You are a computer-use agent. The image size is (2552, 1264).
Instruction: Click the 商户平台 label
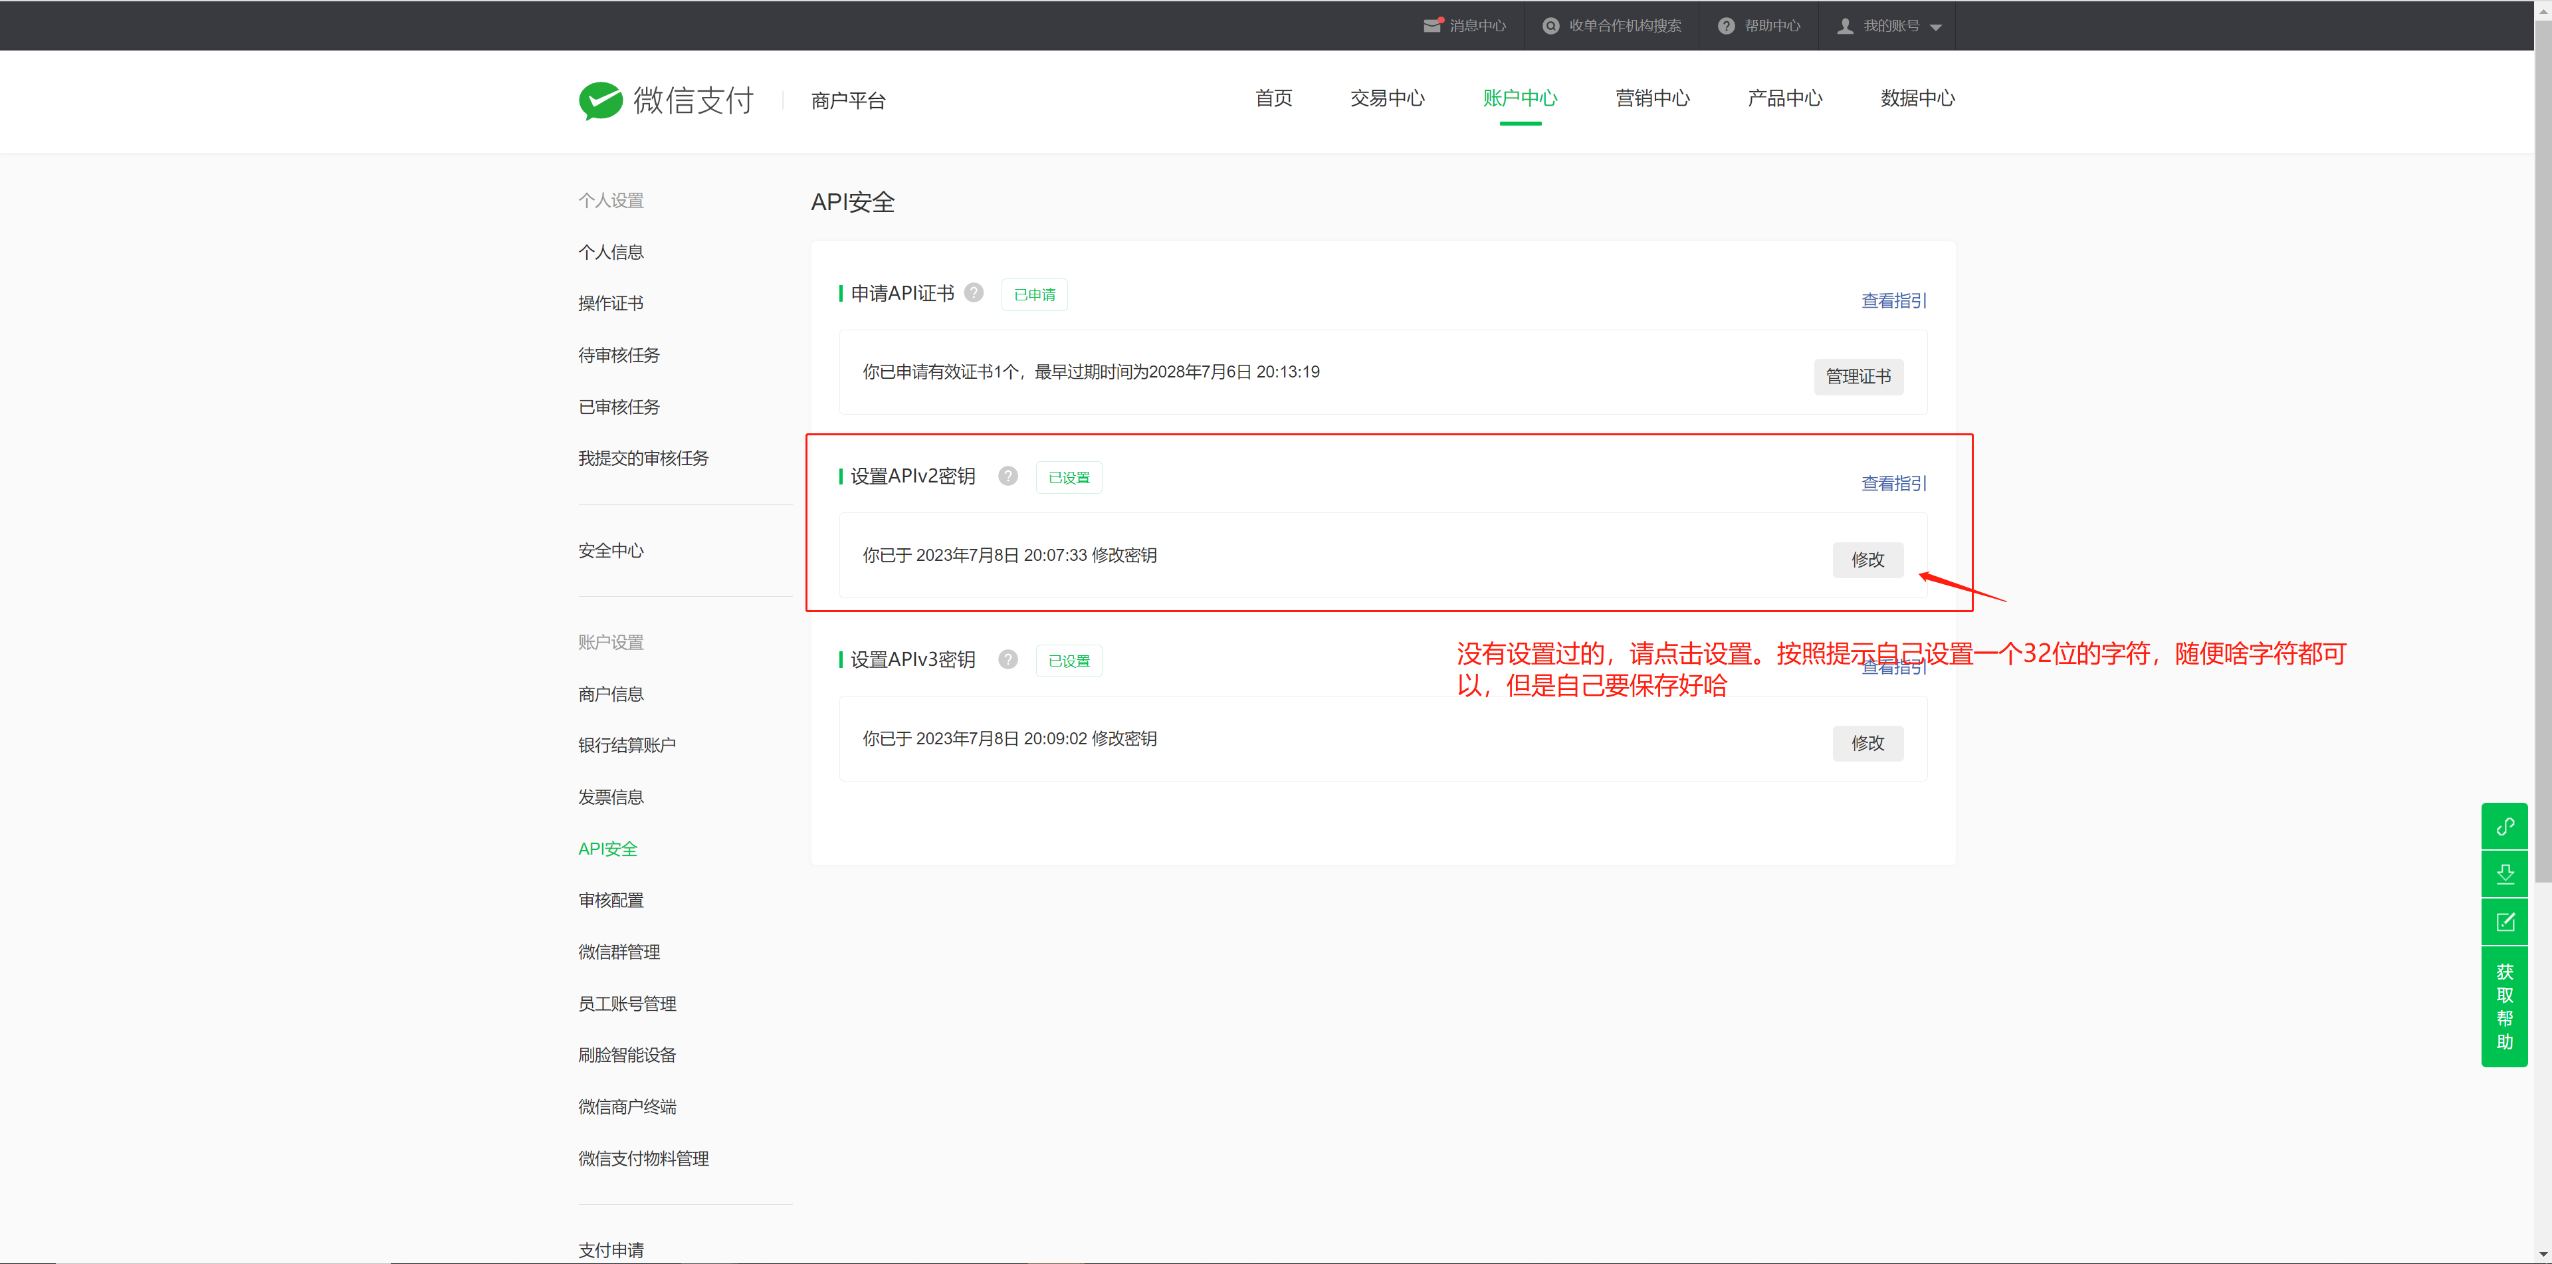point(848,100)
